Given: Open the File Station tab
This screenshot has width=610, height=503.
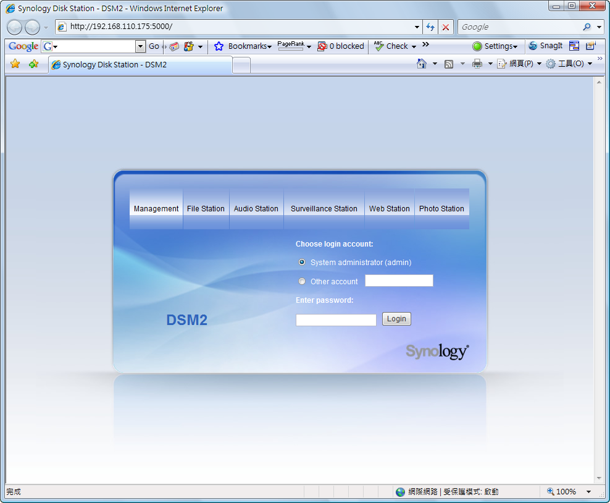Looking at the screenshot, I should (206, 209).
